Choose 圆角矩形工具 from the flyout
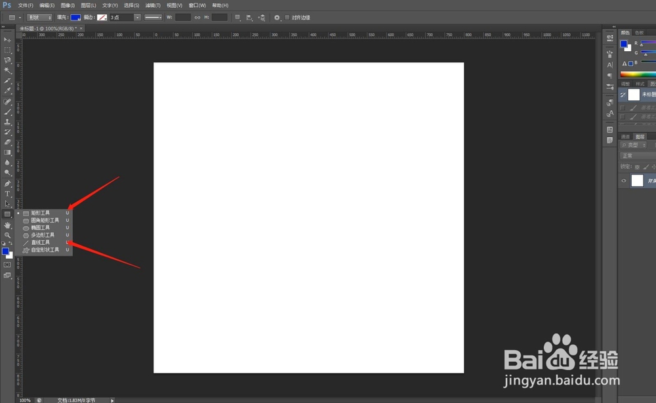 43,220
